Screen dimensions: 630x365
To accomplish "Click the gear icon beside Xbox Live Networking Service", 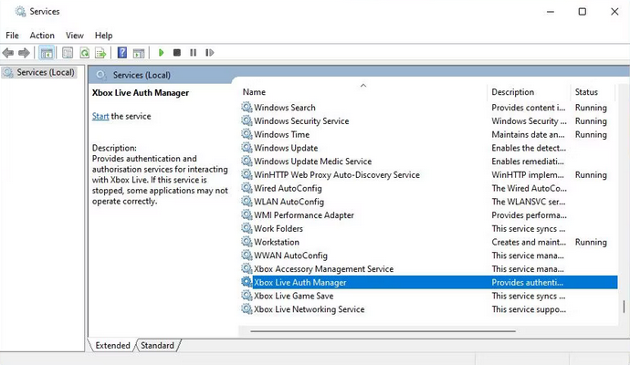I will coord(247,309).
